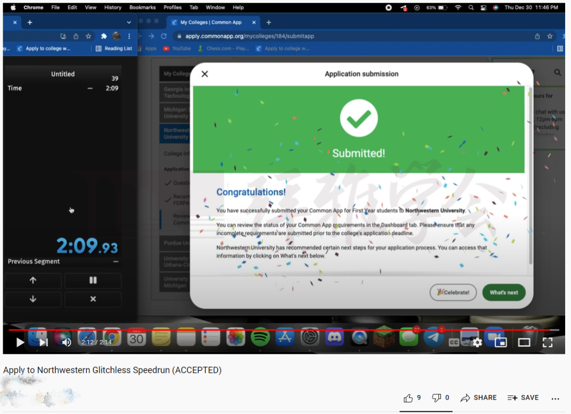Click the What's next button
Viewport: 571px width, 414px height.
pyautogui.click(x=504, y=292)
